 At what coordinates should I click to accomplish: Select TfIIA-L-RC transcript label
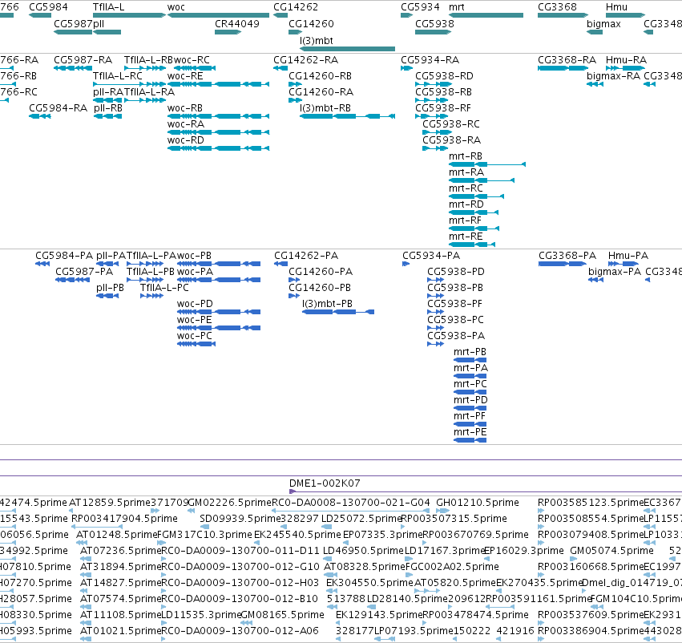click(x=118, y=75)
